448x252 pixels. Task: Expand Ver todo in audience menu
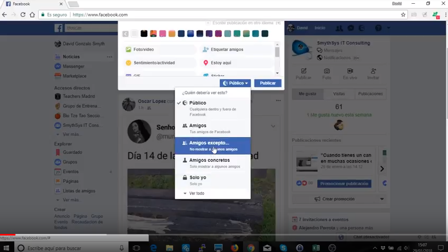196,193
